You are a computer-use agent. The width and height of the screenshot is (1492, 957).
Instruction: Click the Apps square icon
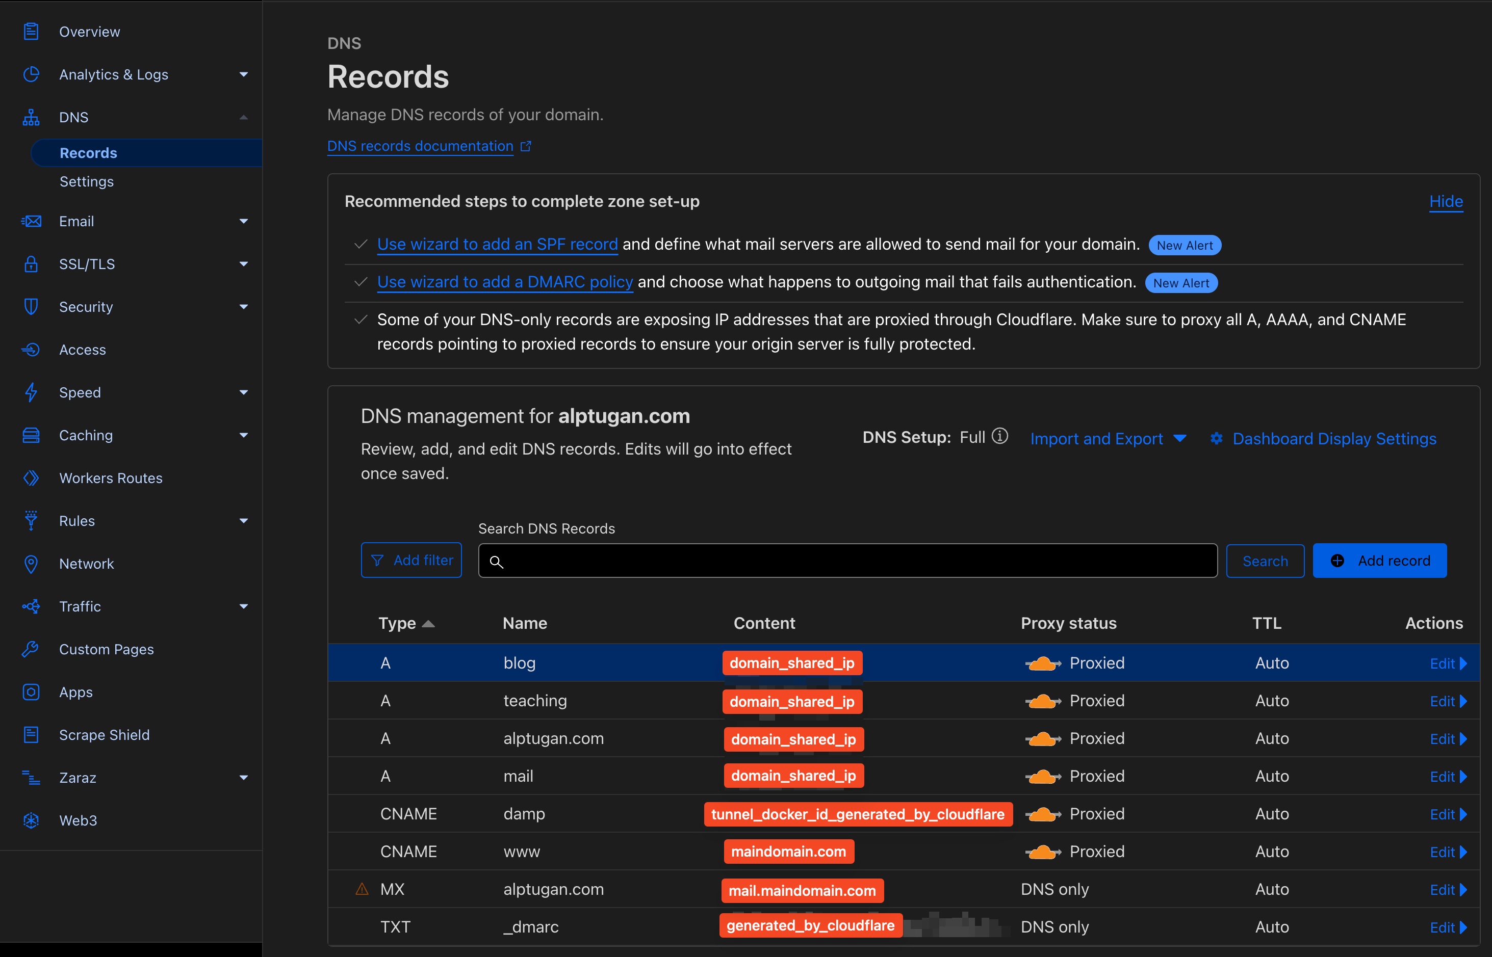point(31,692)
